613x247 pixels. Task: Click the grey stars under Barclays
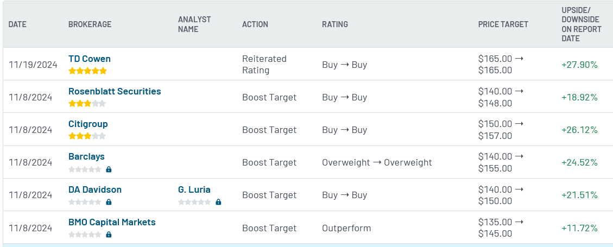click(x=85, y=169)
